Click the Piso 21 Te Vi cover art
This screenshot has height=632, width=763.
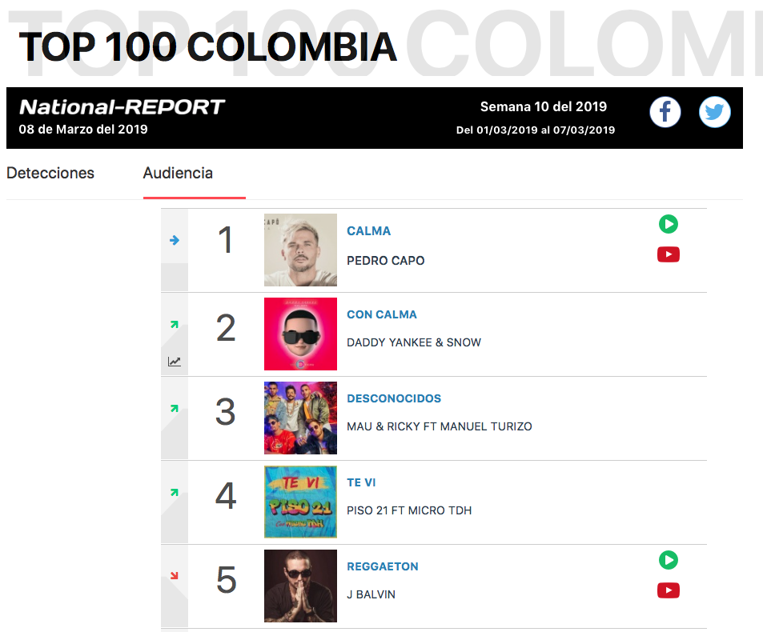[x=300, y=502]
